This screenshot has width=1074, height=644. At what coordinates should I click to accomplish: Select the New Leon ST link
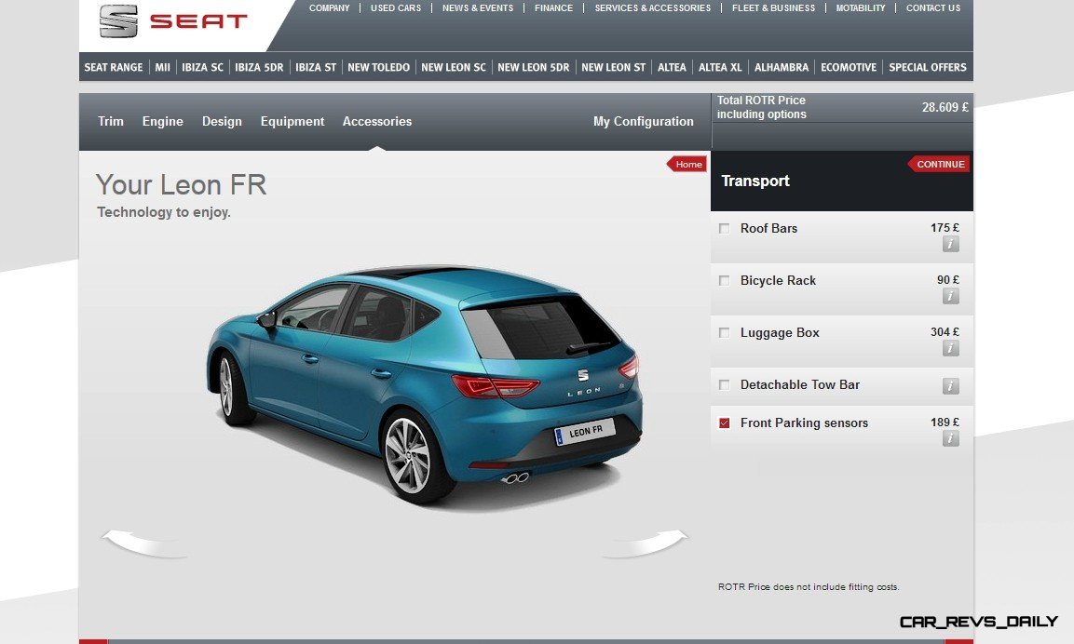tap(613, 67)
